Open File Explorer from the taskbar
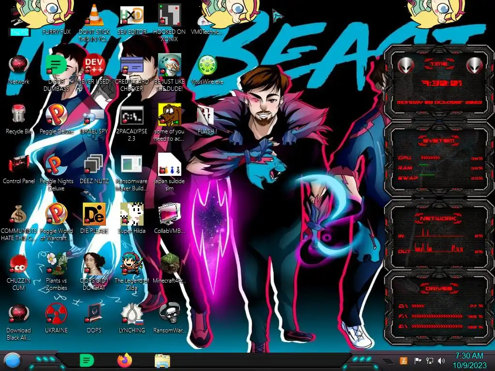495x371 pixels. click(x=162, y=360)
